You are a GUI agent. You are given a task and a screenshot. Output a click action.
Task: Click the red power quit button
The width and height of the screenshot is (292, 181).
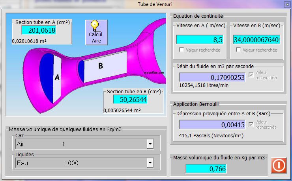click(279, 165)
